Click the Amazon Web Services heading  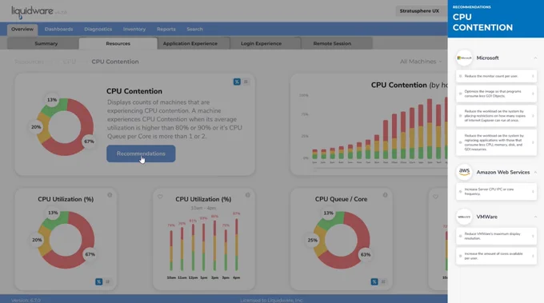click(x=503, y=172)
